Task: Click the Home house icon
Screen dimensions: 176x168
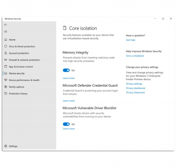Action: [6, 40]
